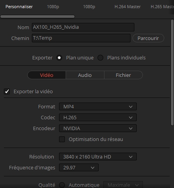
Task: Switch to the Audio tab
Action: pyautogui.click(x=85, y=75)
